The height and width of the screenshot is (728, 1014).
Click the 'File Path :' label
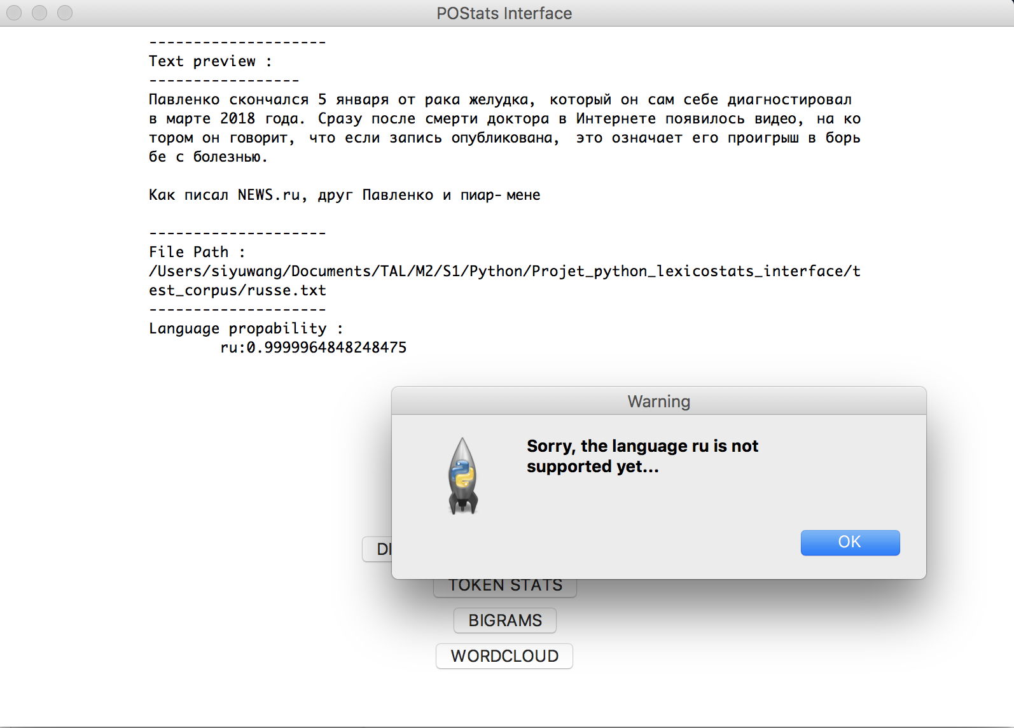tap(197, 252)
